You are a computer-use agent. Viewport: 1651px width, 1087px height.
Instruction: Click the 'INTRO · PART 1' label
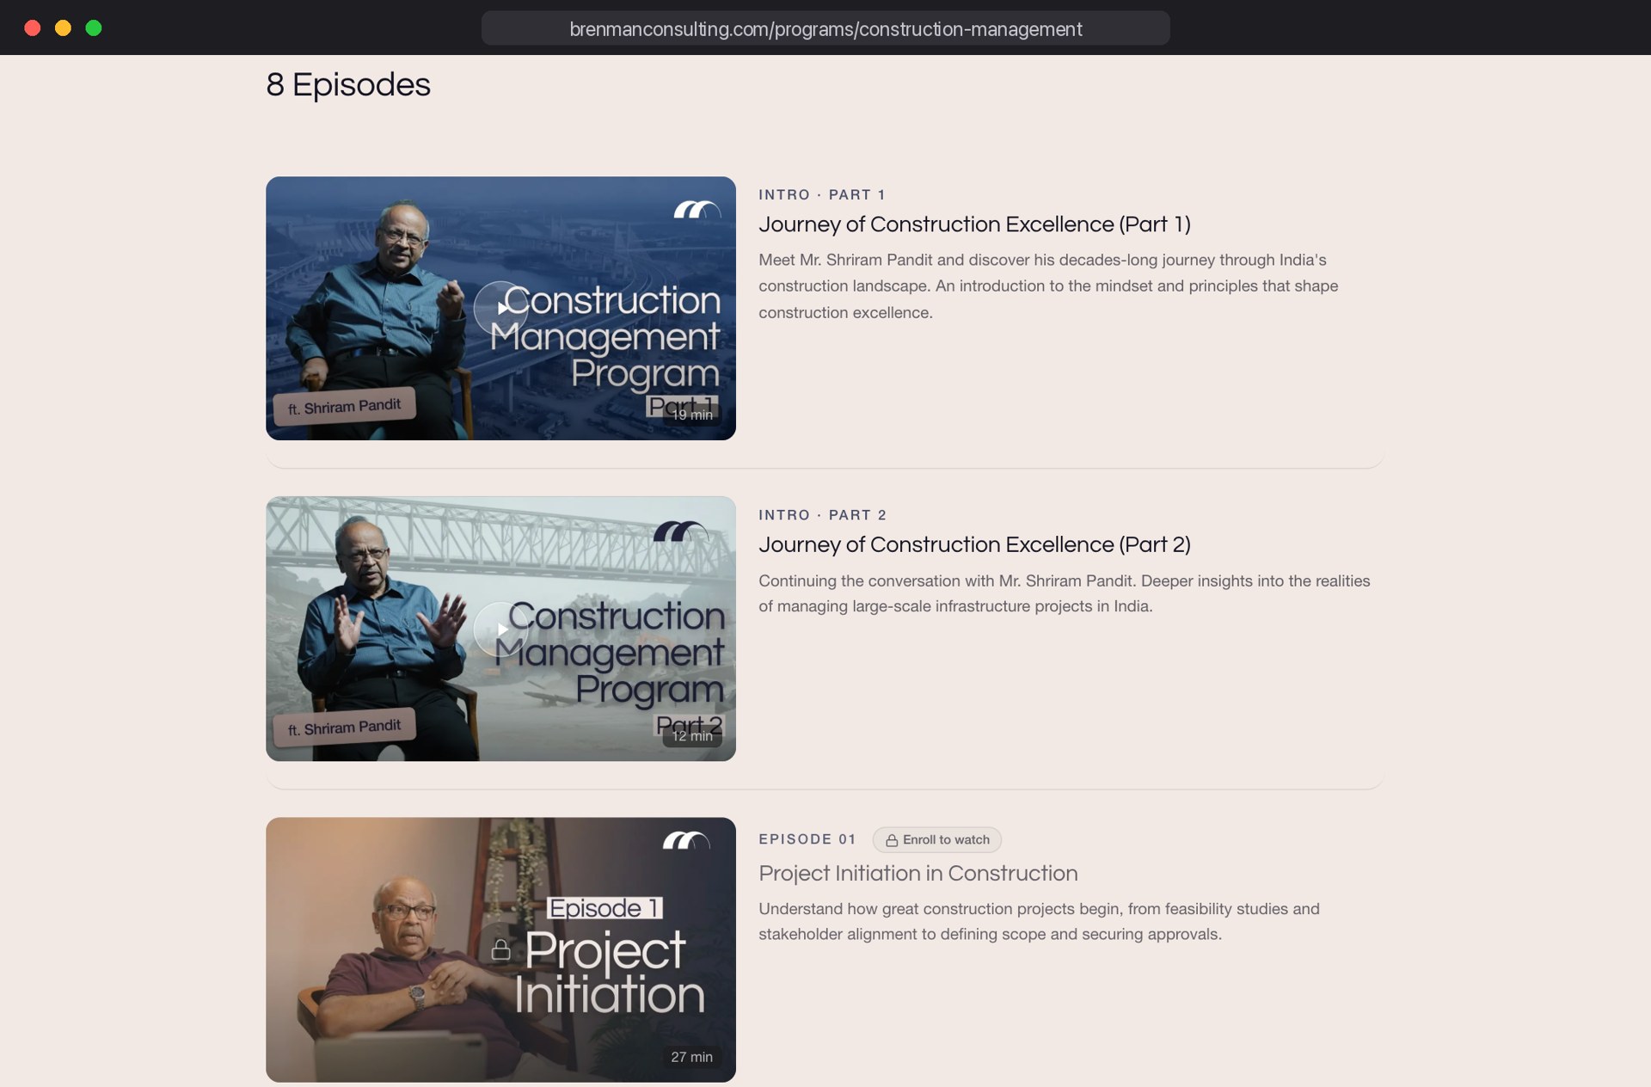click(821, 195)
